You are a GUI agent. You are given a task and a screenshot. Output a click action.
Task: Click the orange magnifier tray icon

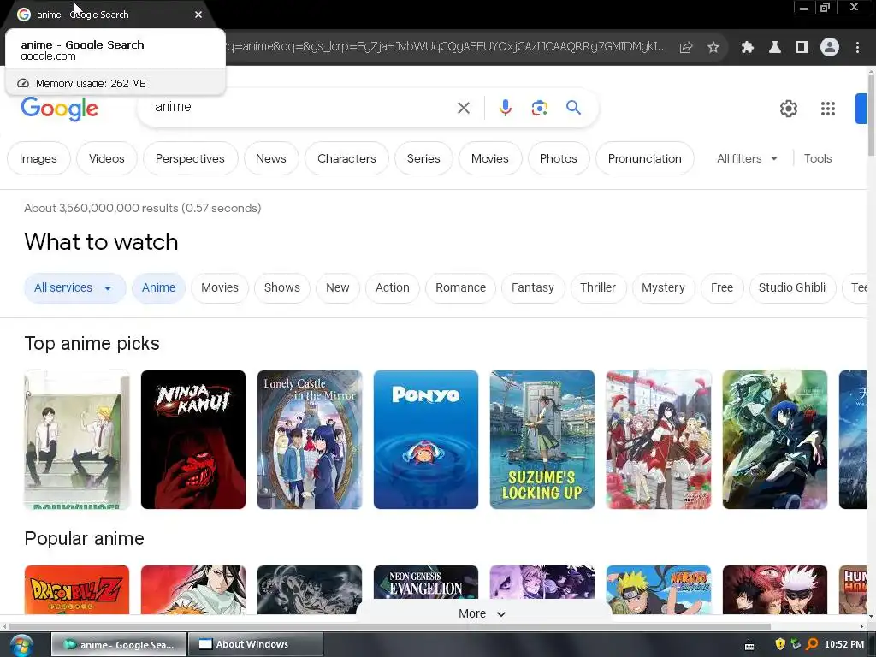(x=812, y=644)
